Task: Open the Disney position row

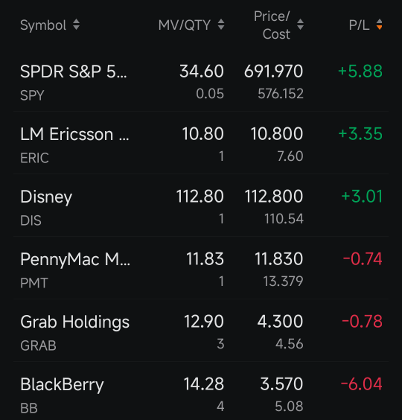Action: [x=201, y=206]
